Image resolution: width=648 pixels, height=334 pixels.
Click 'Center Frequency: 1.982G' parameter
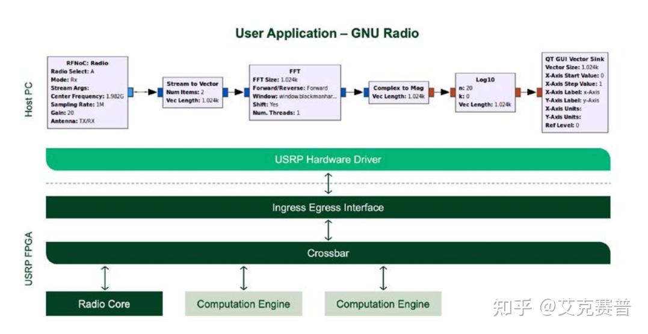87,96
